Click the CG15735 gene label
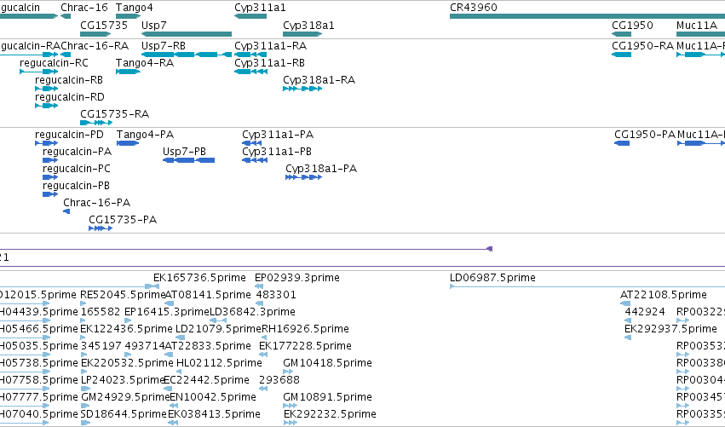This screenshot has width=725, height=427. pyautogui.click(x=104, y=25)
